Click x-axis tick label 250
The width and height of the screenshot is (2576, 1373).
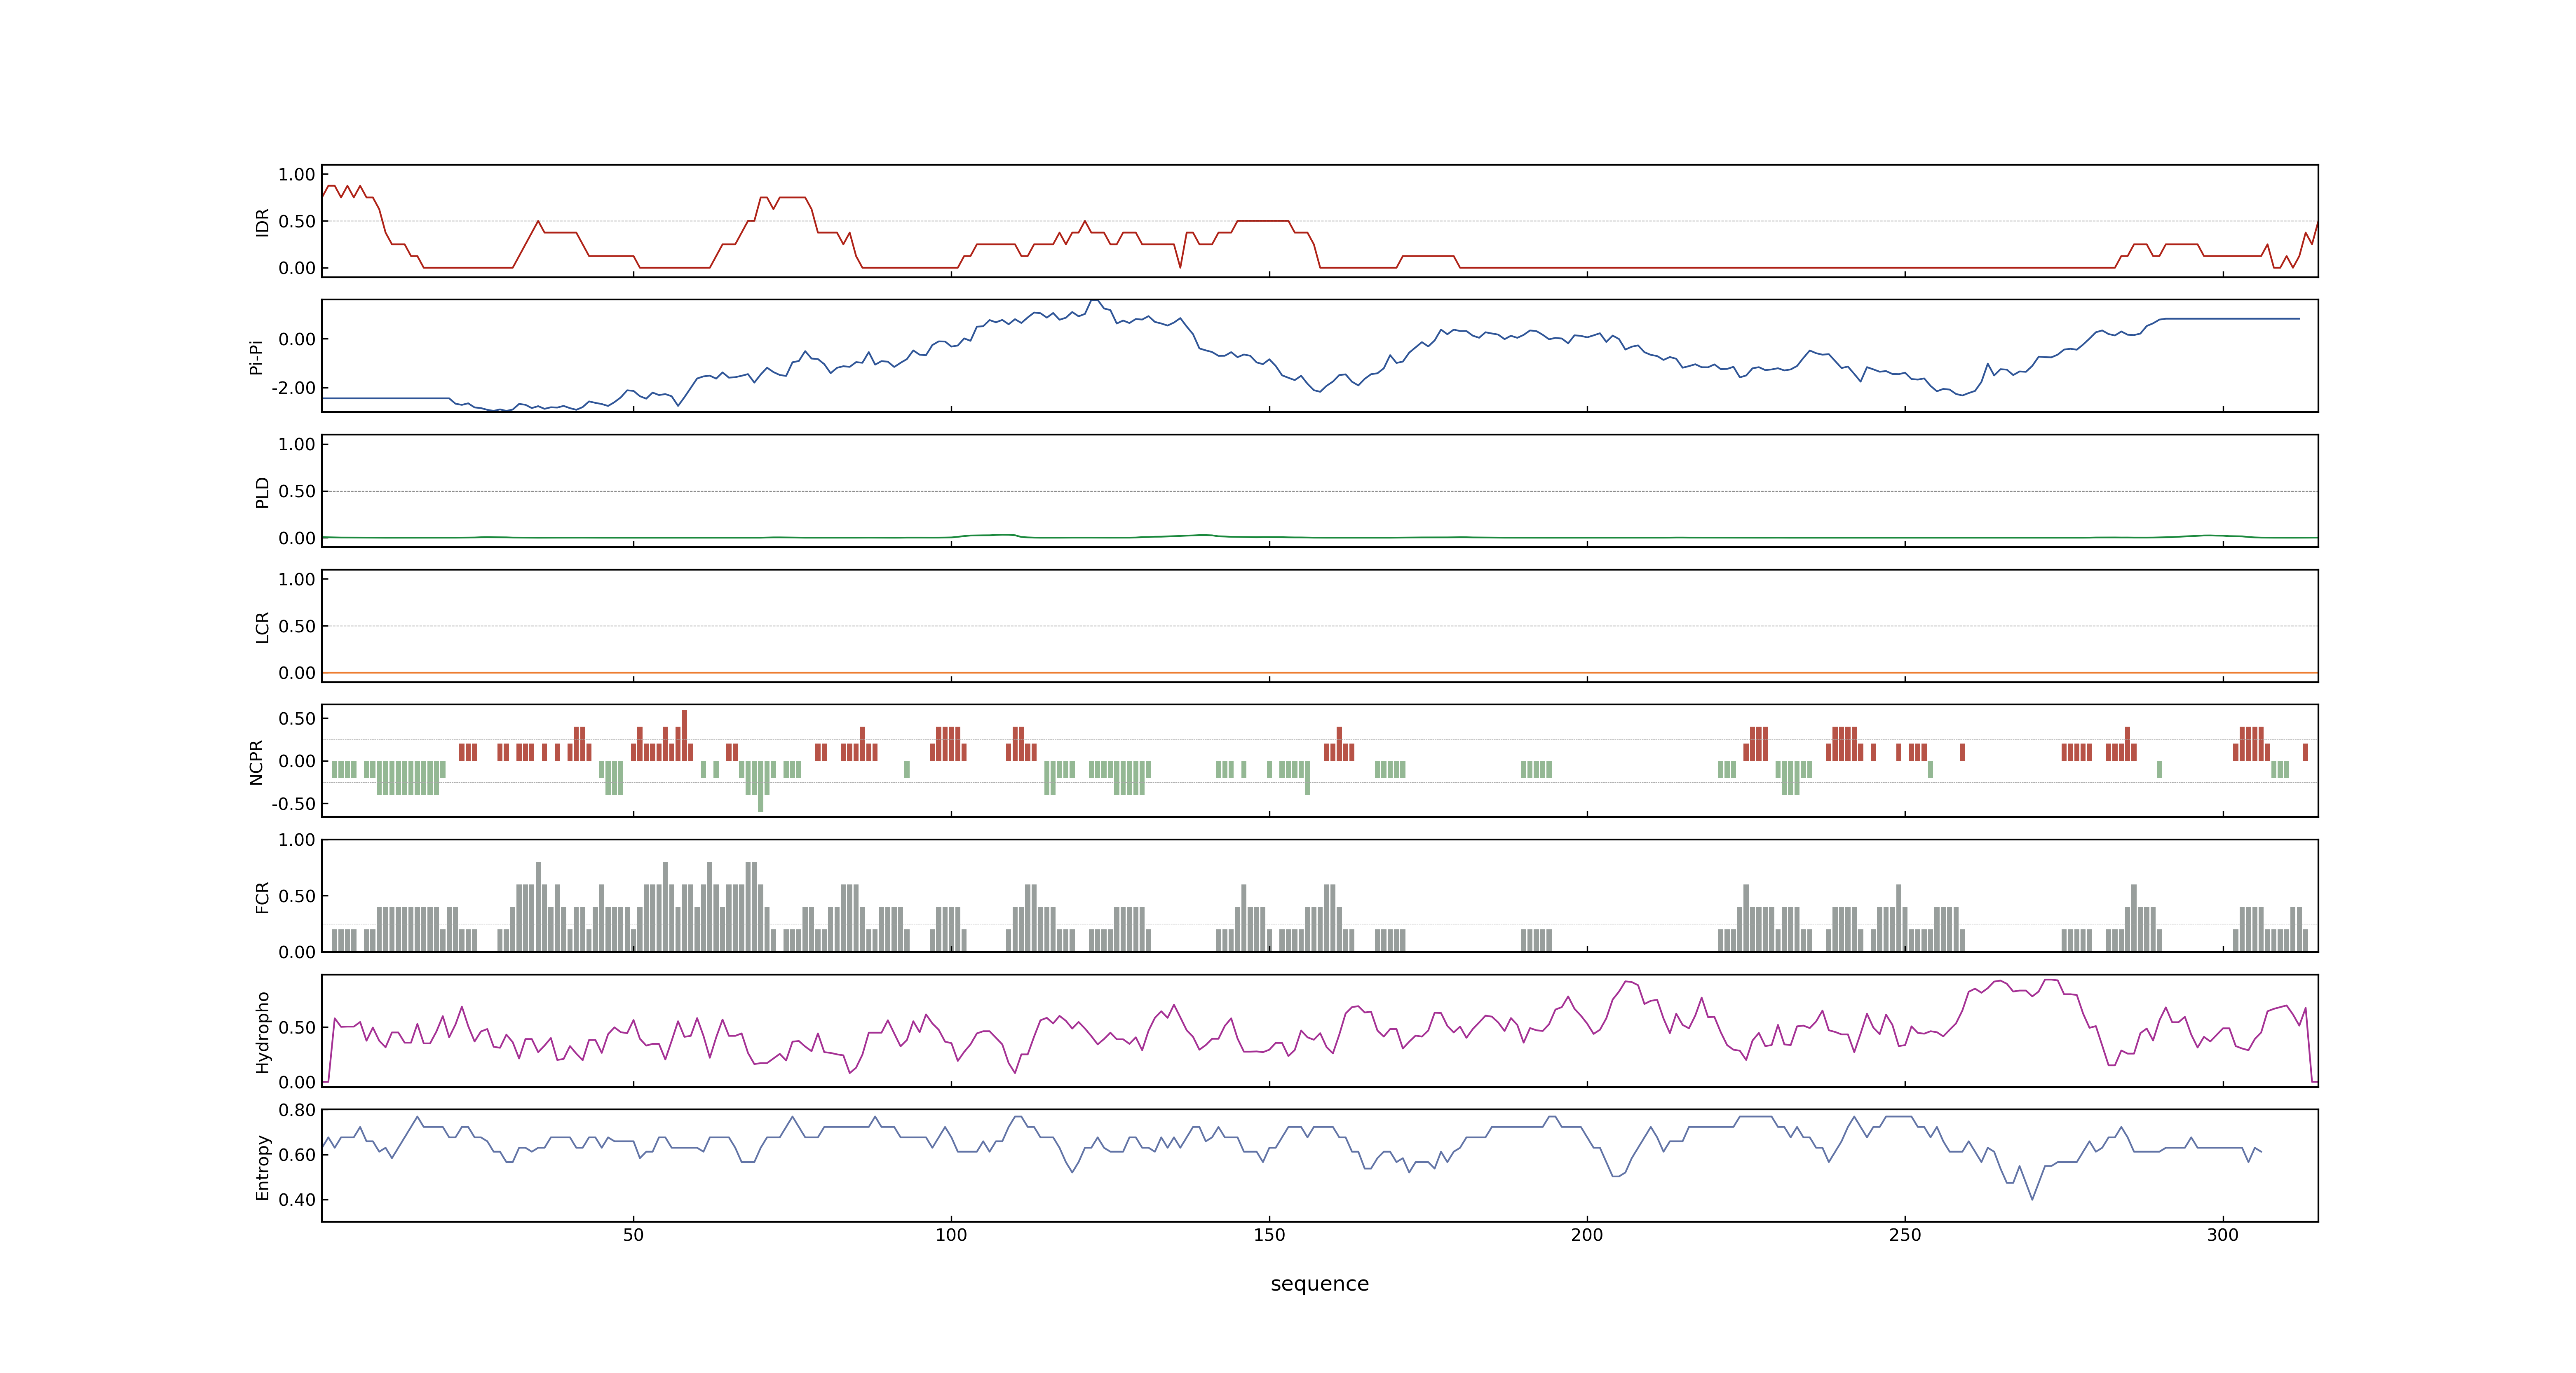(1905, 1235)
